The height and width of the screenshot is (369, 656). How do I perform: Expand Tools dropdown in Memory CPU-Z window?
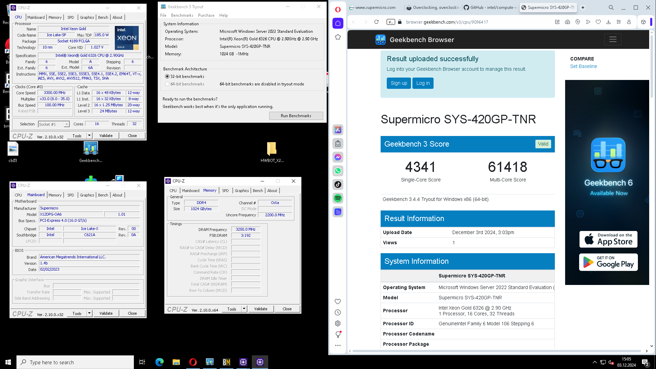click(244, 309)
